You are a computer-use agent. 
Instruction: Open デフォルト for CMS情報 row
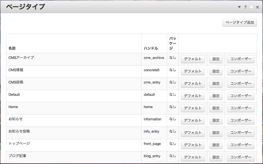point(193,71)
